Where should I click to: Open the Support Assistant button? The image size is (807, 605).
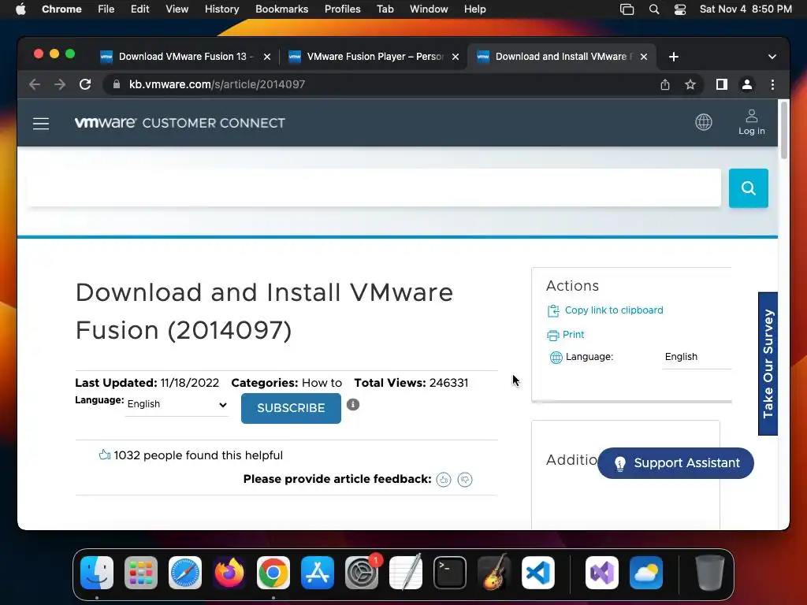tap(675, 463)
